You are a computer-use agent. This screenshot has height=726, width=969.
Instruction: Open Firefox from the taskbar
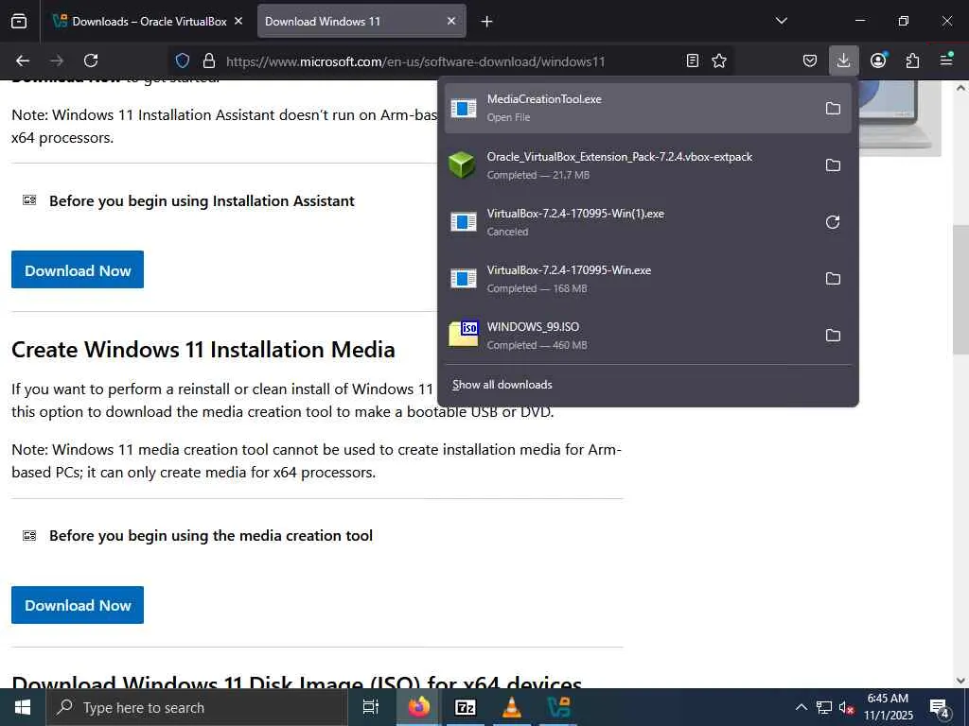tap(418, 707)
